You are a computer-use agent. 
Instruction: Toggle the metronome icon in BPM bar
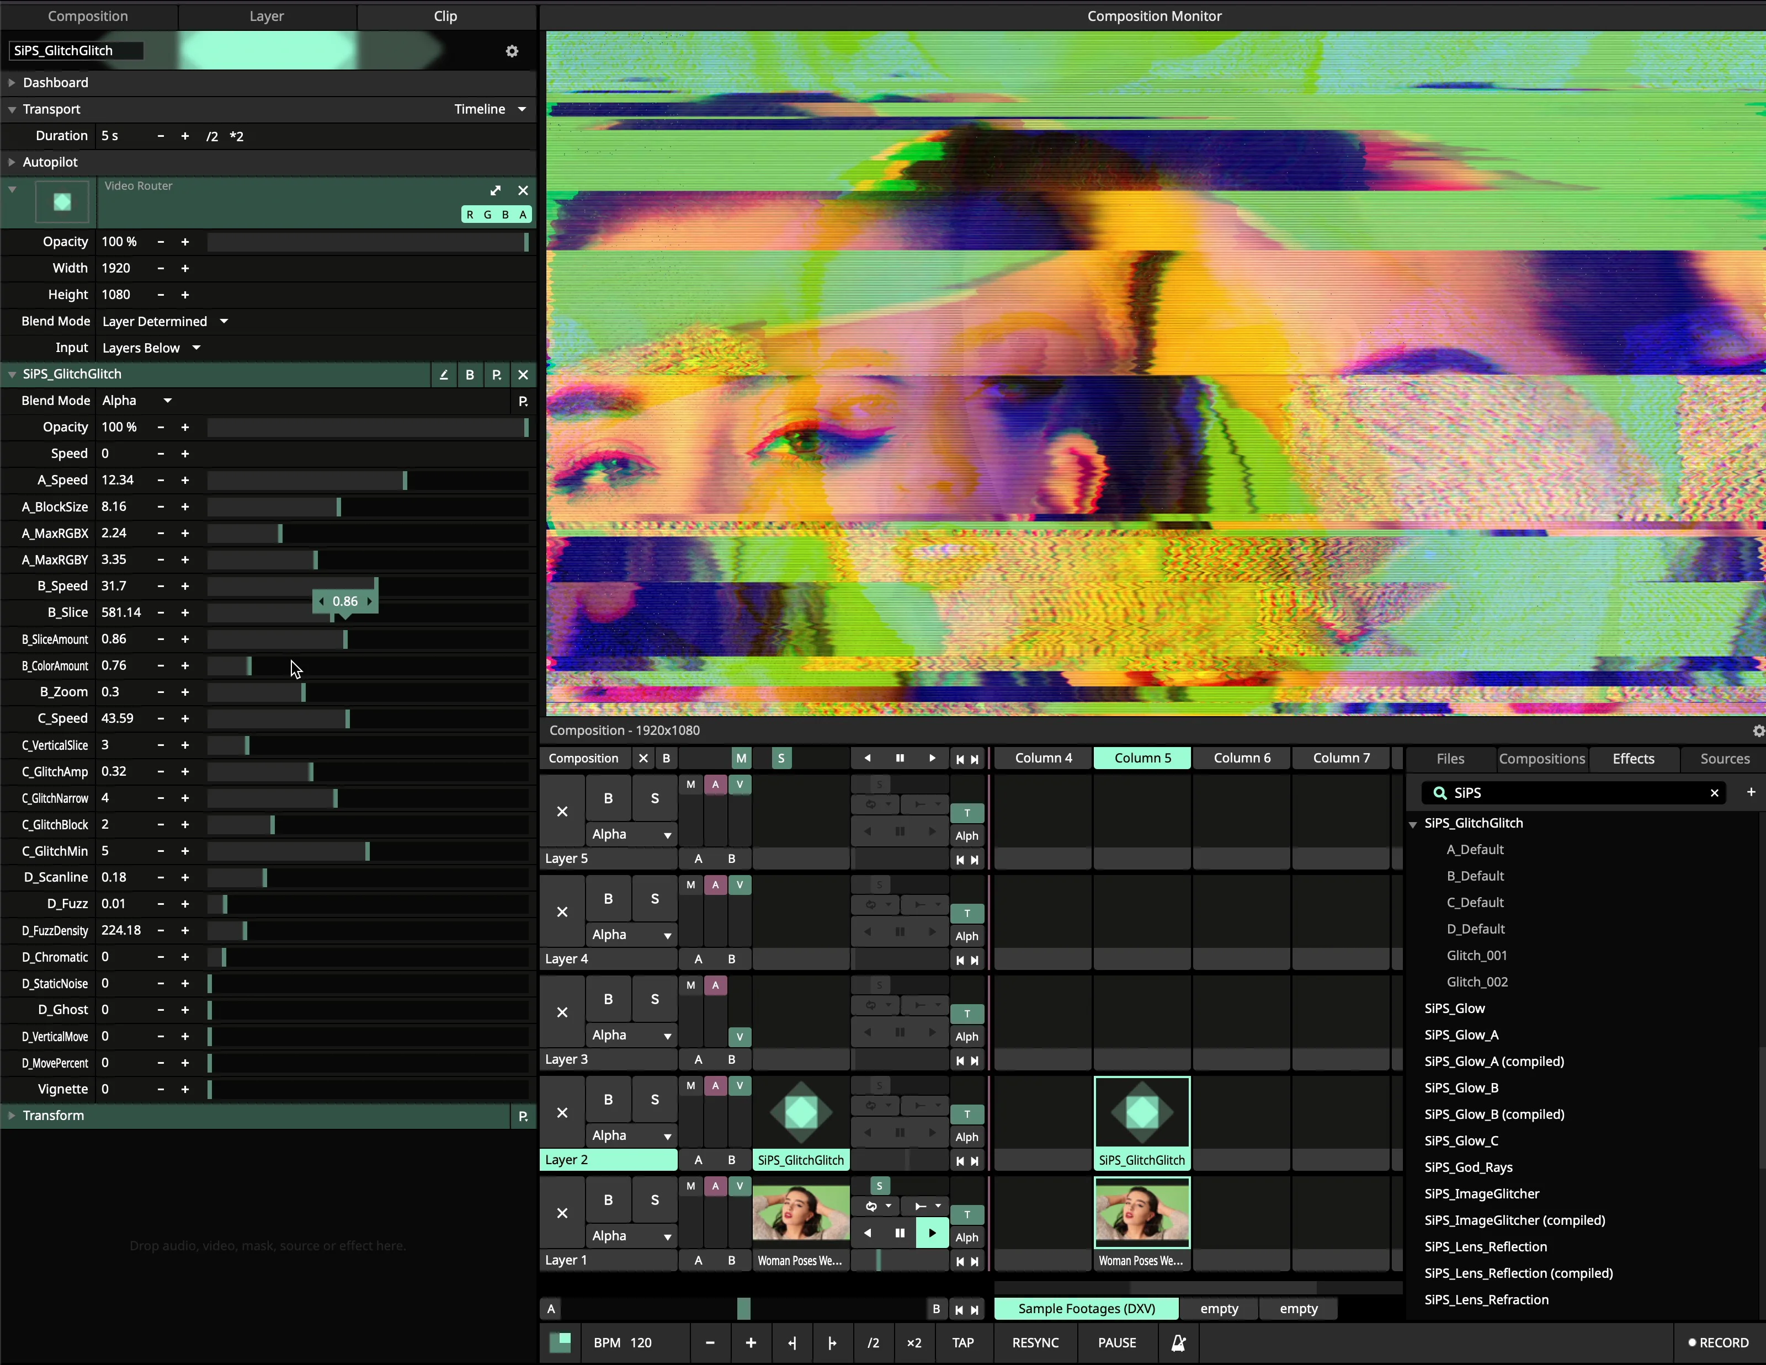[1179, 1342]
